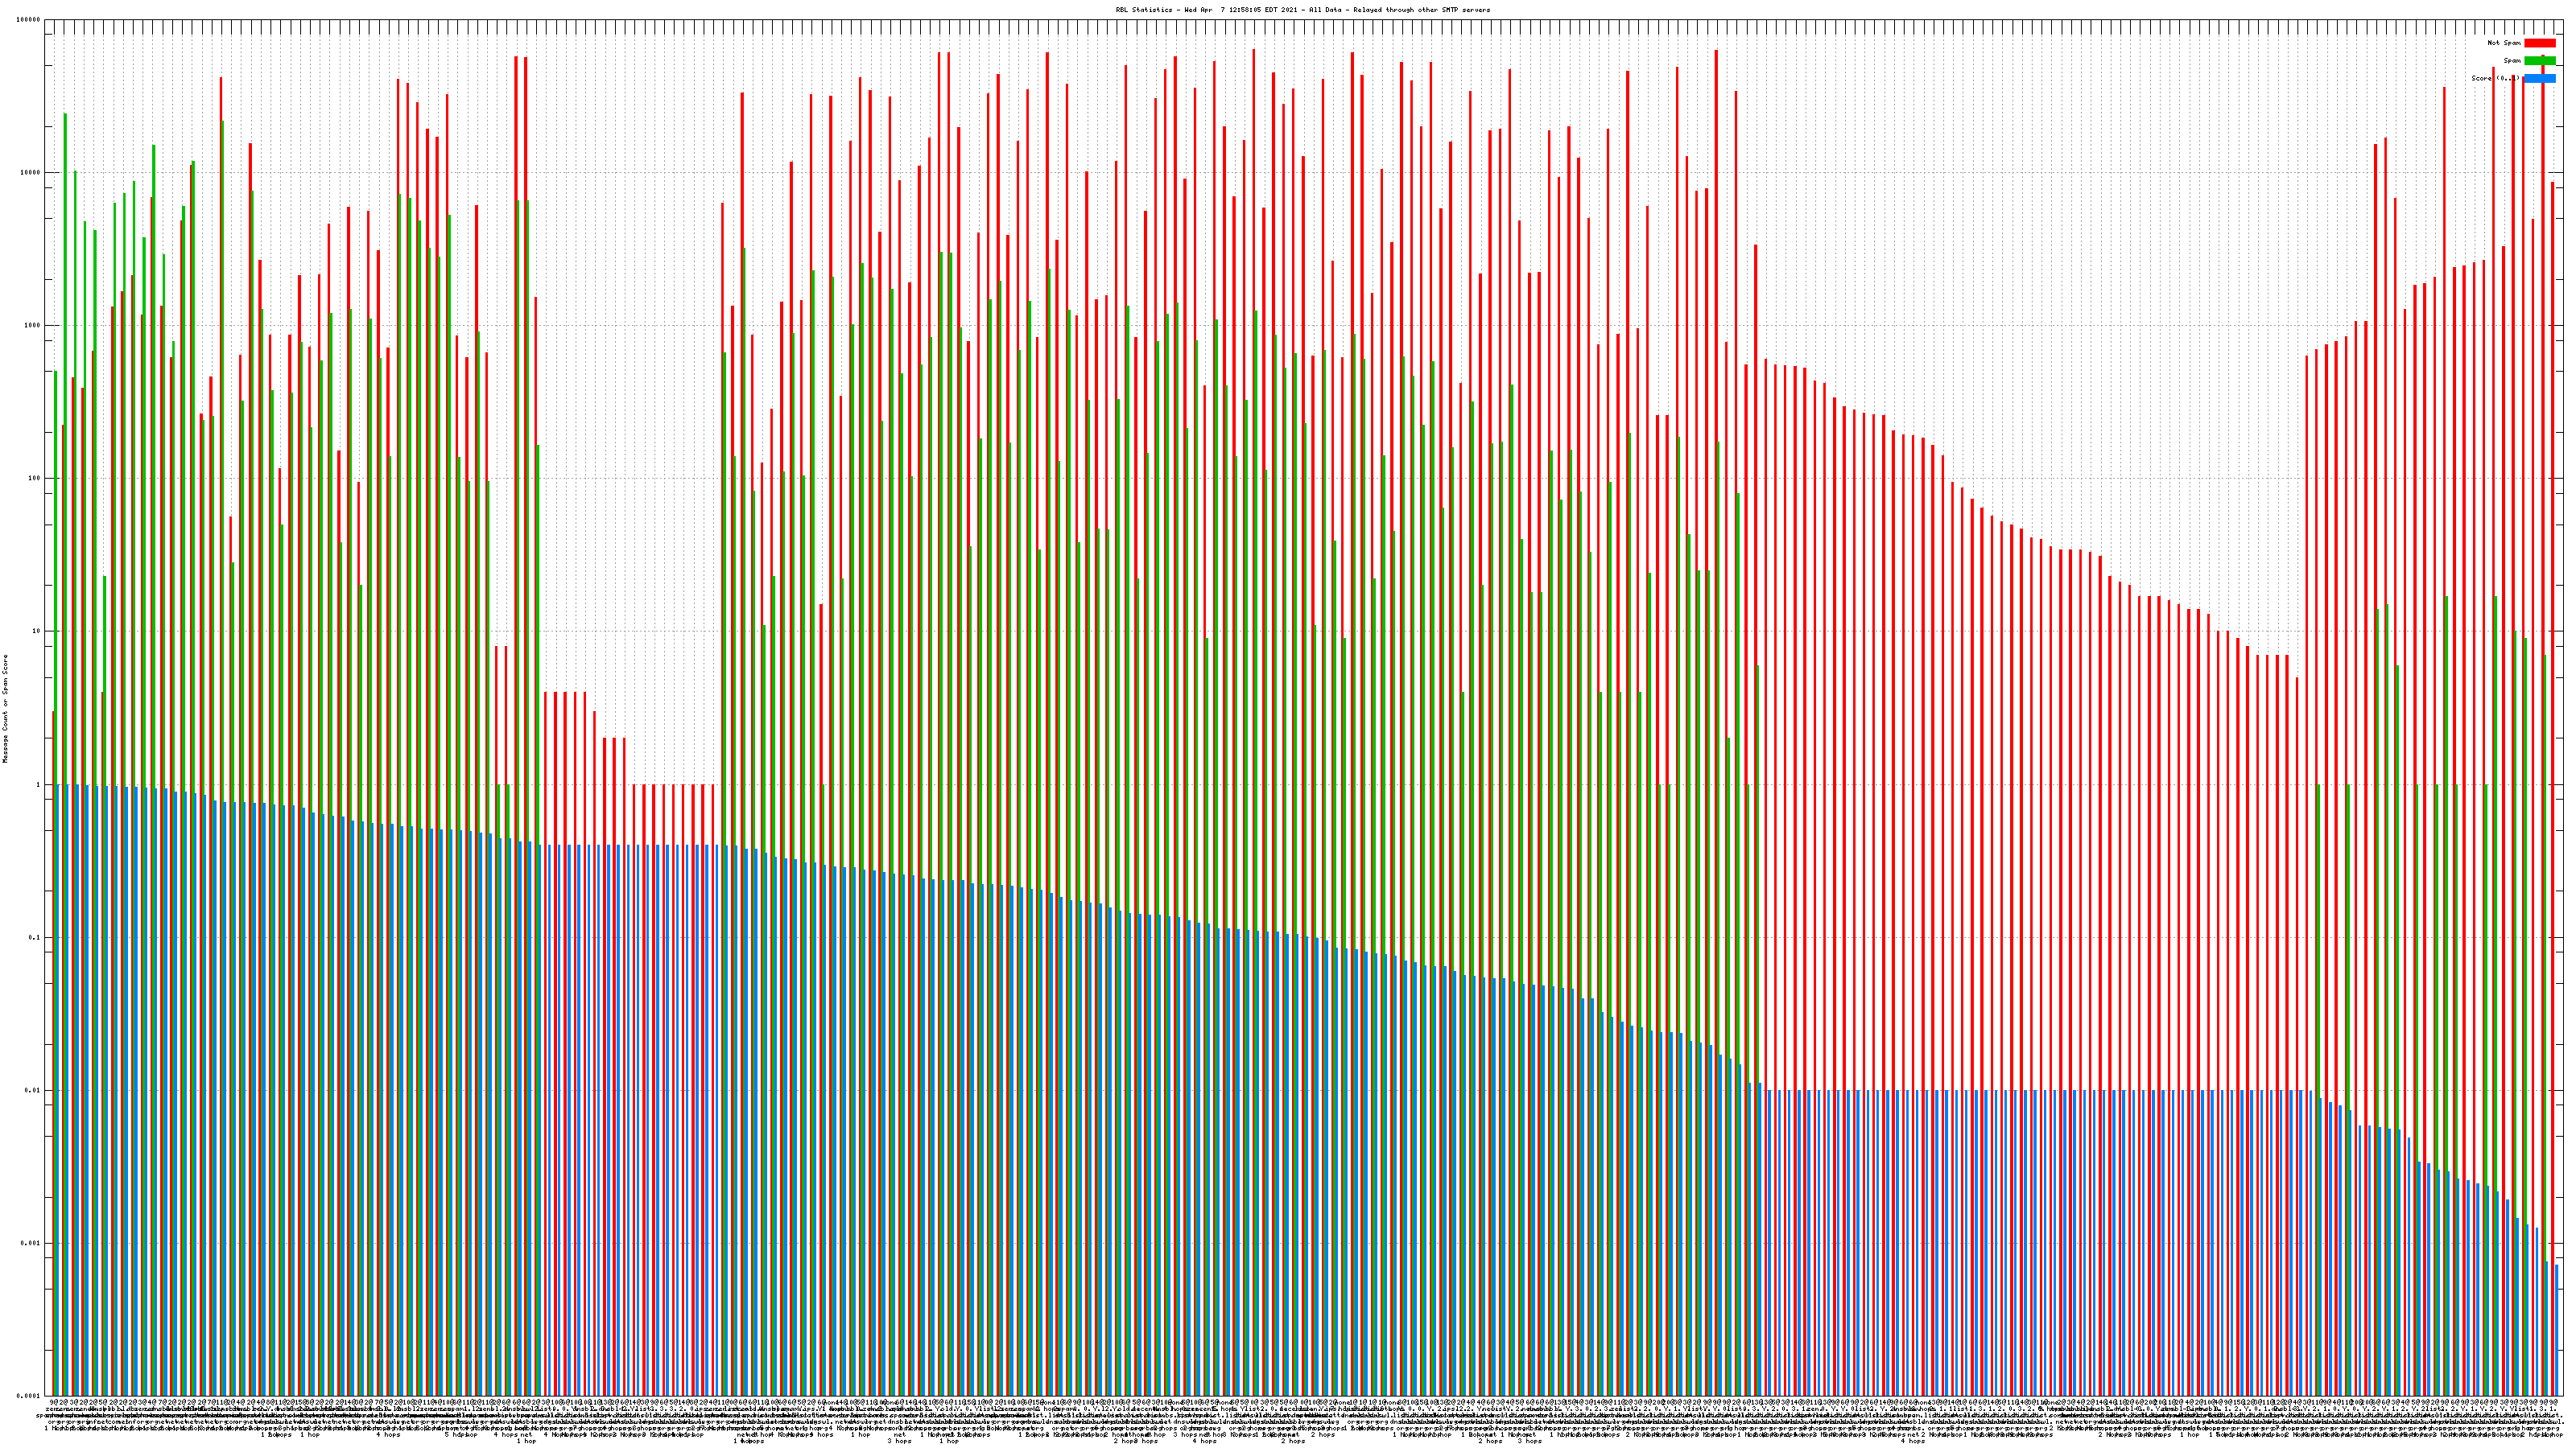Select the 'Score (0..1)' legend label
The width and height of the screenshot is (2576, 1448).
[2495, 78]
